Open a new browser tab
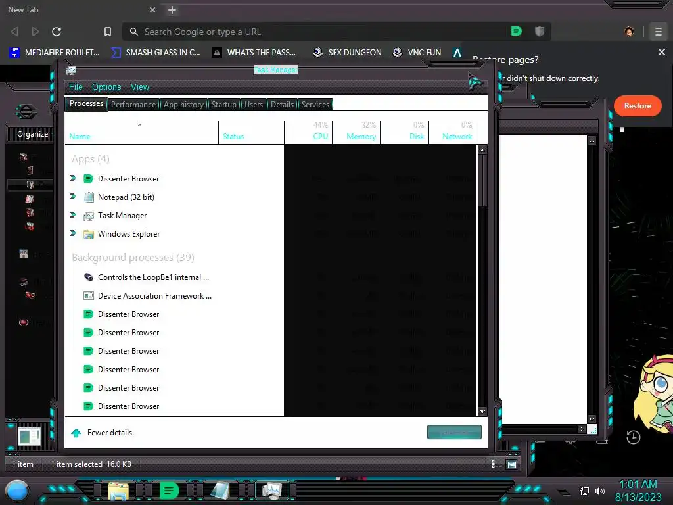This screenshot has width=673, height=505. point(172,10)
